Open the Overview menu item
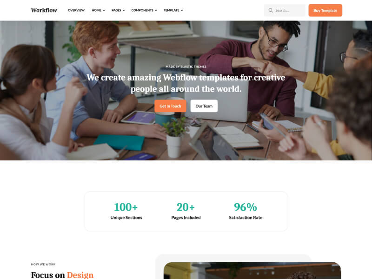 [76, 10]
